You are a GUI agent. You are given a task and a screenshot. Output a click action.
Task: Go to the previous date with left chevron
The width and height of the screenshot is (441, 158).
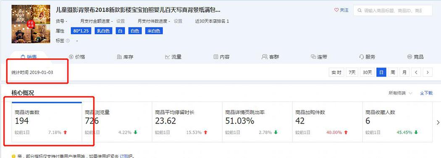click(416, 72)
